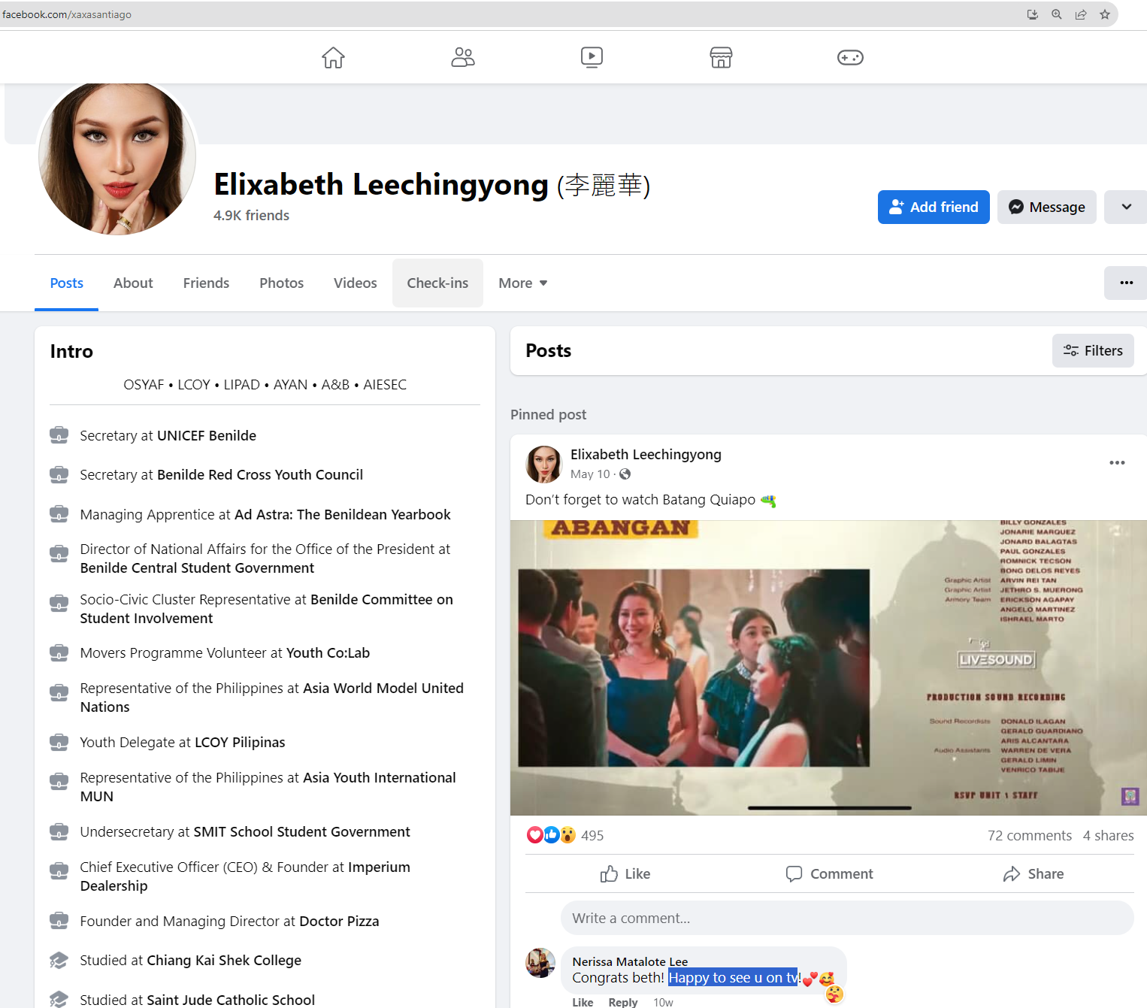Open Asia World Model United Nations link
This screenshot has height=1008, width=1147.
[272, 698]
